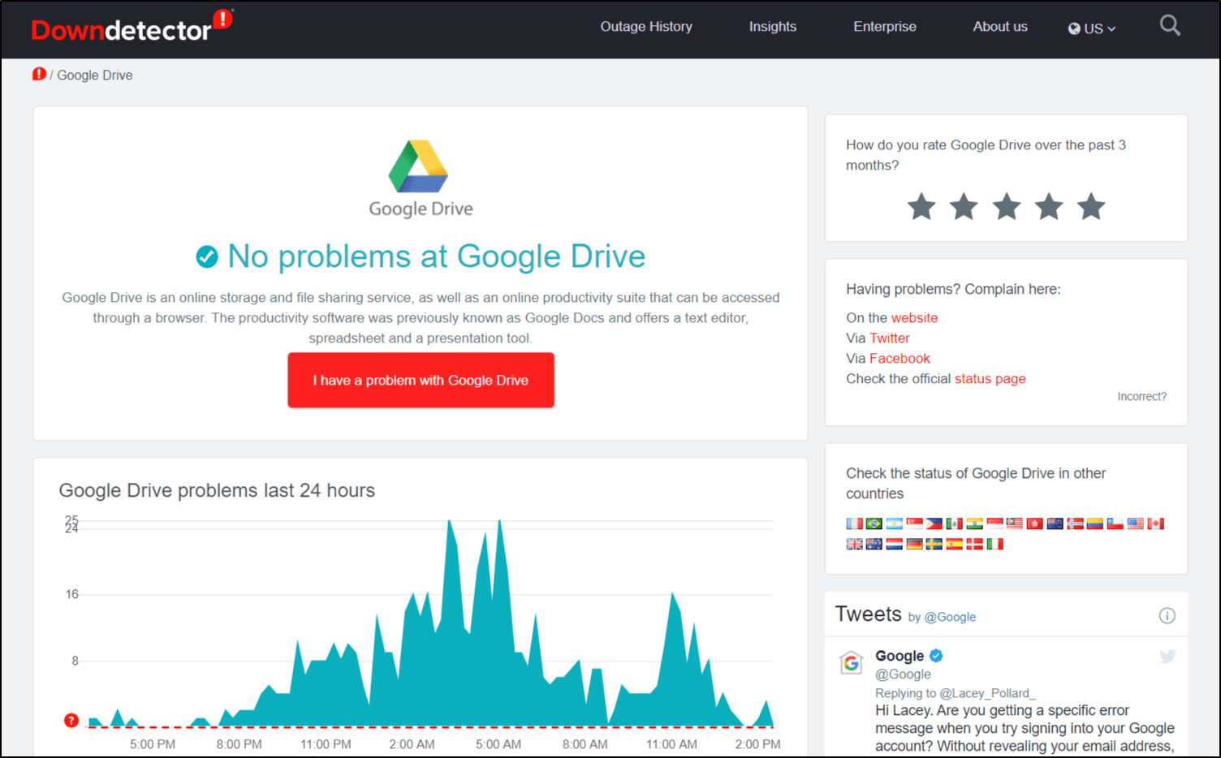The height and width of the screenshot is (758, 1221).
Task: Click the blue verified badge beside Google
Action: click(936, 655)
